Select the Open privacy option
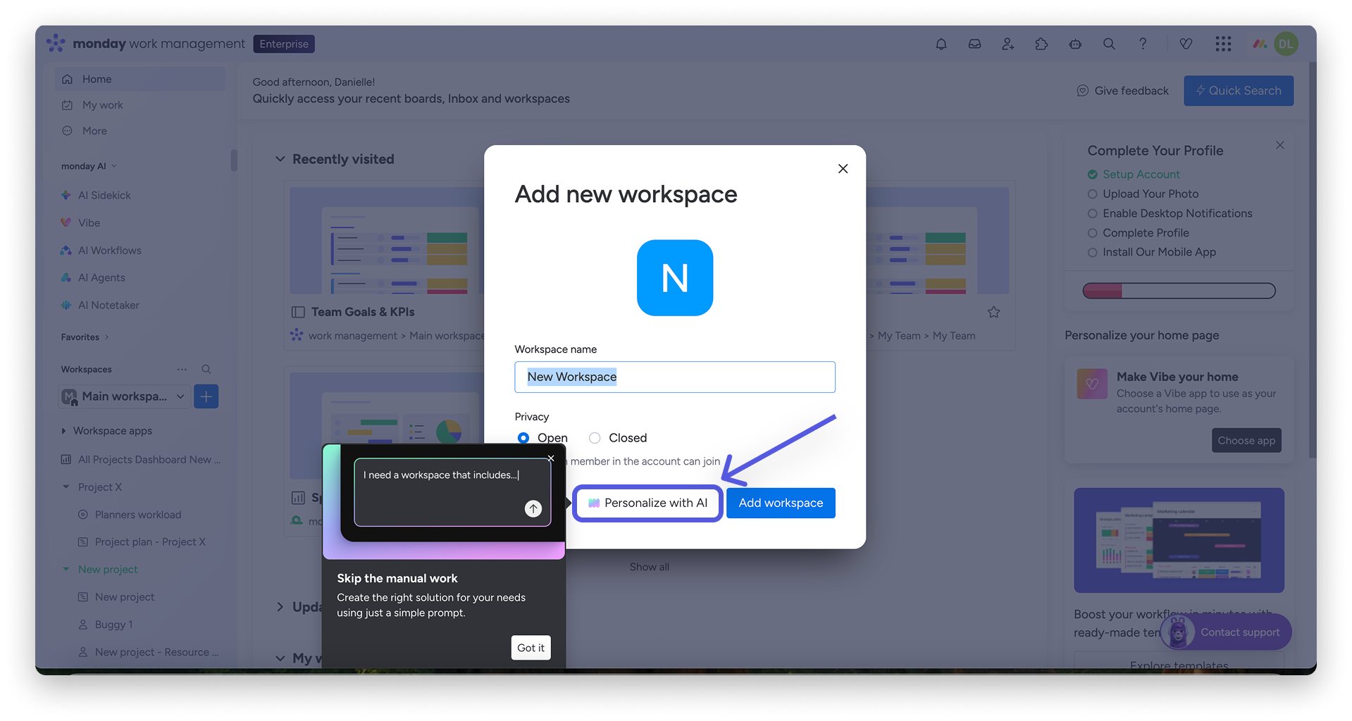This screenshot has width=1352, height=721. 523,438
